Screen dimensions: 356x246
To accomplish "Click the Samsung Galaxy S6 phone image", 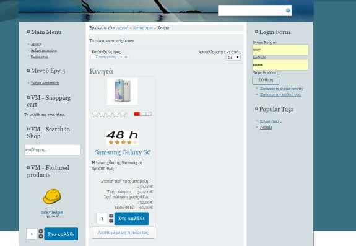I will (123, 91).
